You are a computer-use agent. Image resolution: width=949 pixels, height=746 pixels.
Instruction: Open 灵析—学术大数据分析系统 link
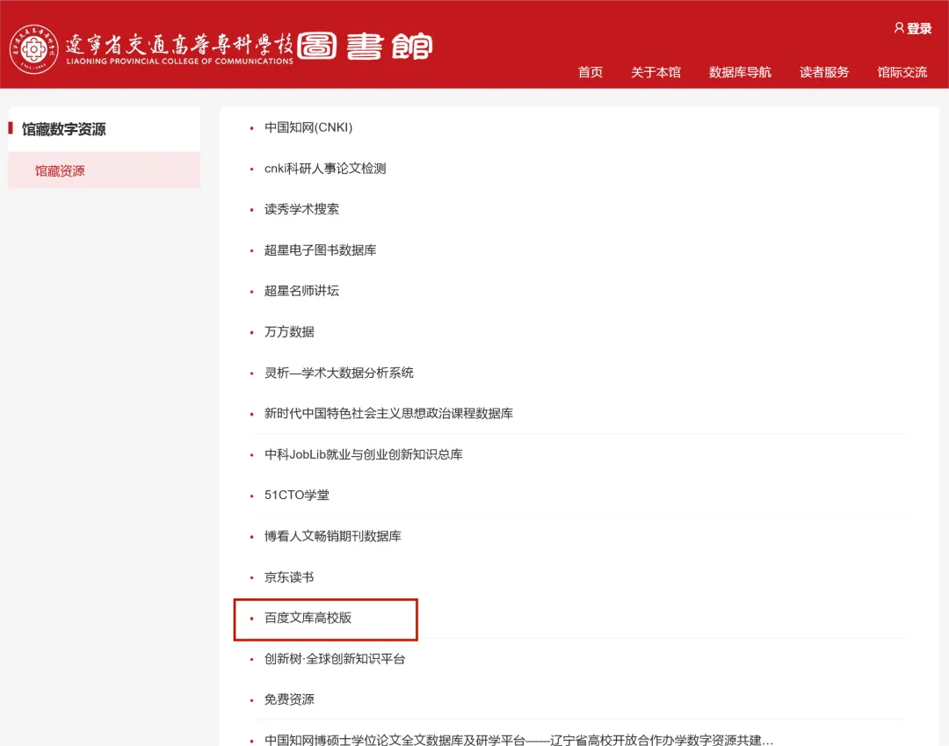(339, 372)
